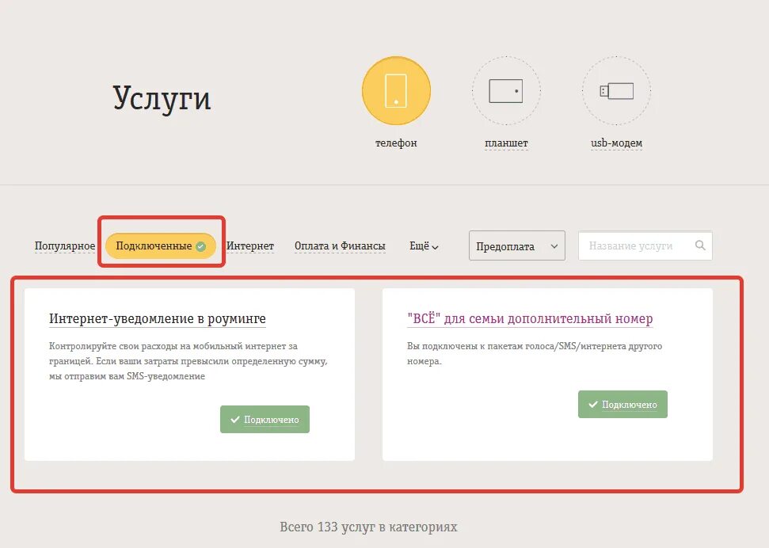Toggle Подключено for ВСЁ для семьи номер
This screenshot has width=769, height=548.
[x=622, y=404]
